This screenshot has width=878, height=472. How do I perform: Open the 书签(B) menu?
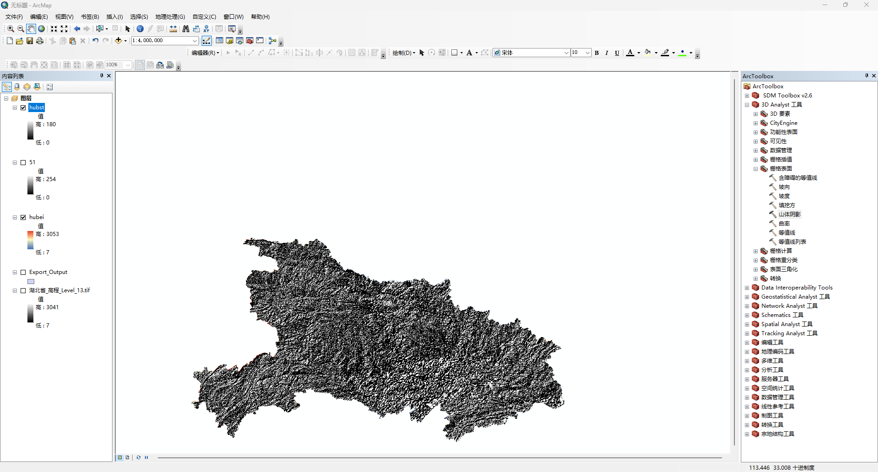tap(90, 17)
